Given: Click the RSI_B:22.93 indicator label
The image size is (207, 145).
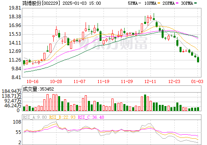Looking at the screenshot, I should click(62, 117).
